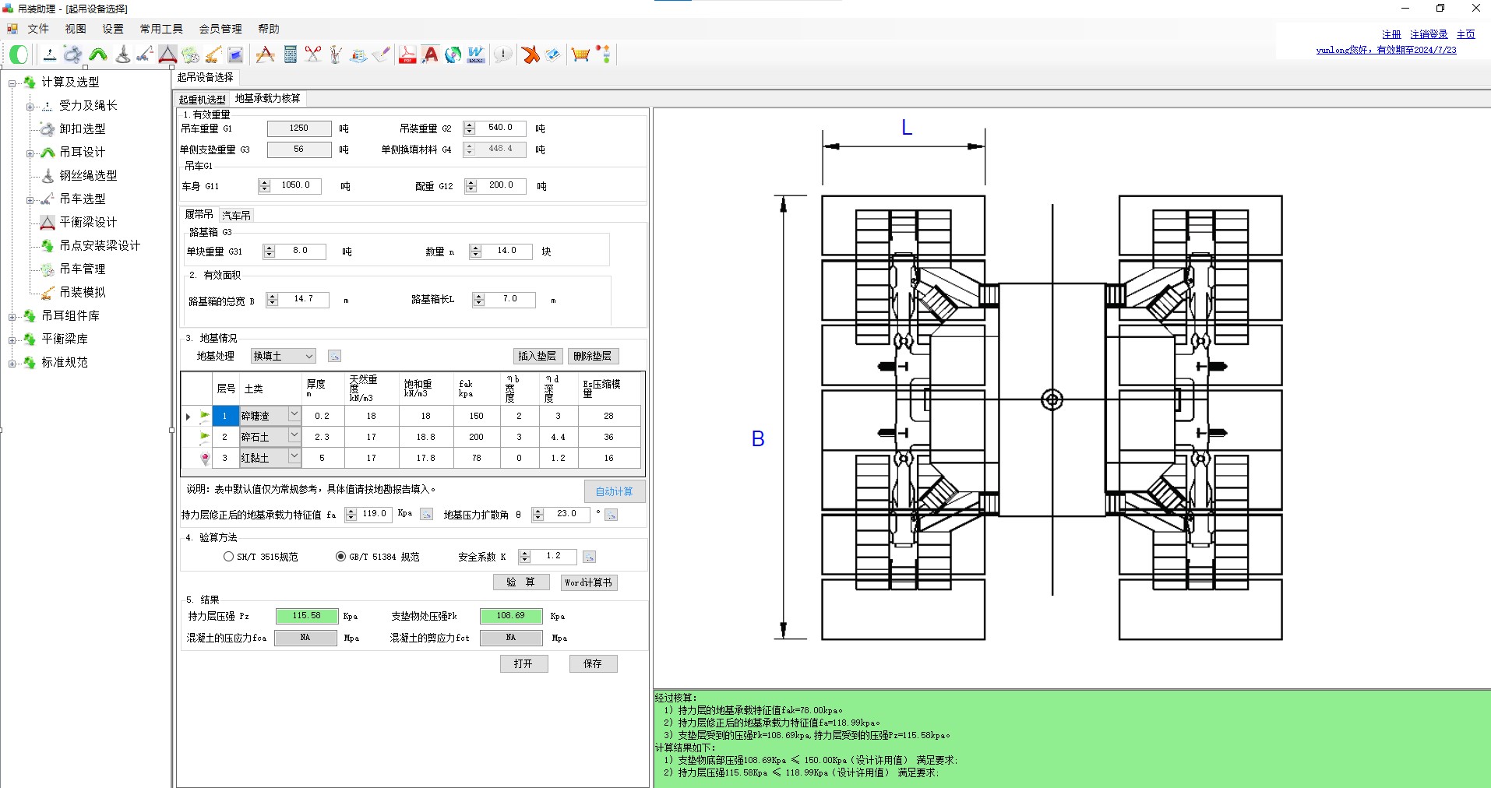The width and height of the screenshot is (1491, 788).
Task: Open soil type dropdown for 碎塘渣 row
Action: (x=294, y=414)
